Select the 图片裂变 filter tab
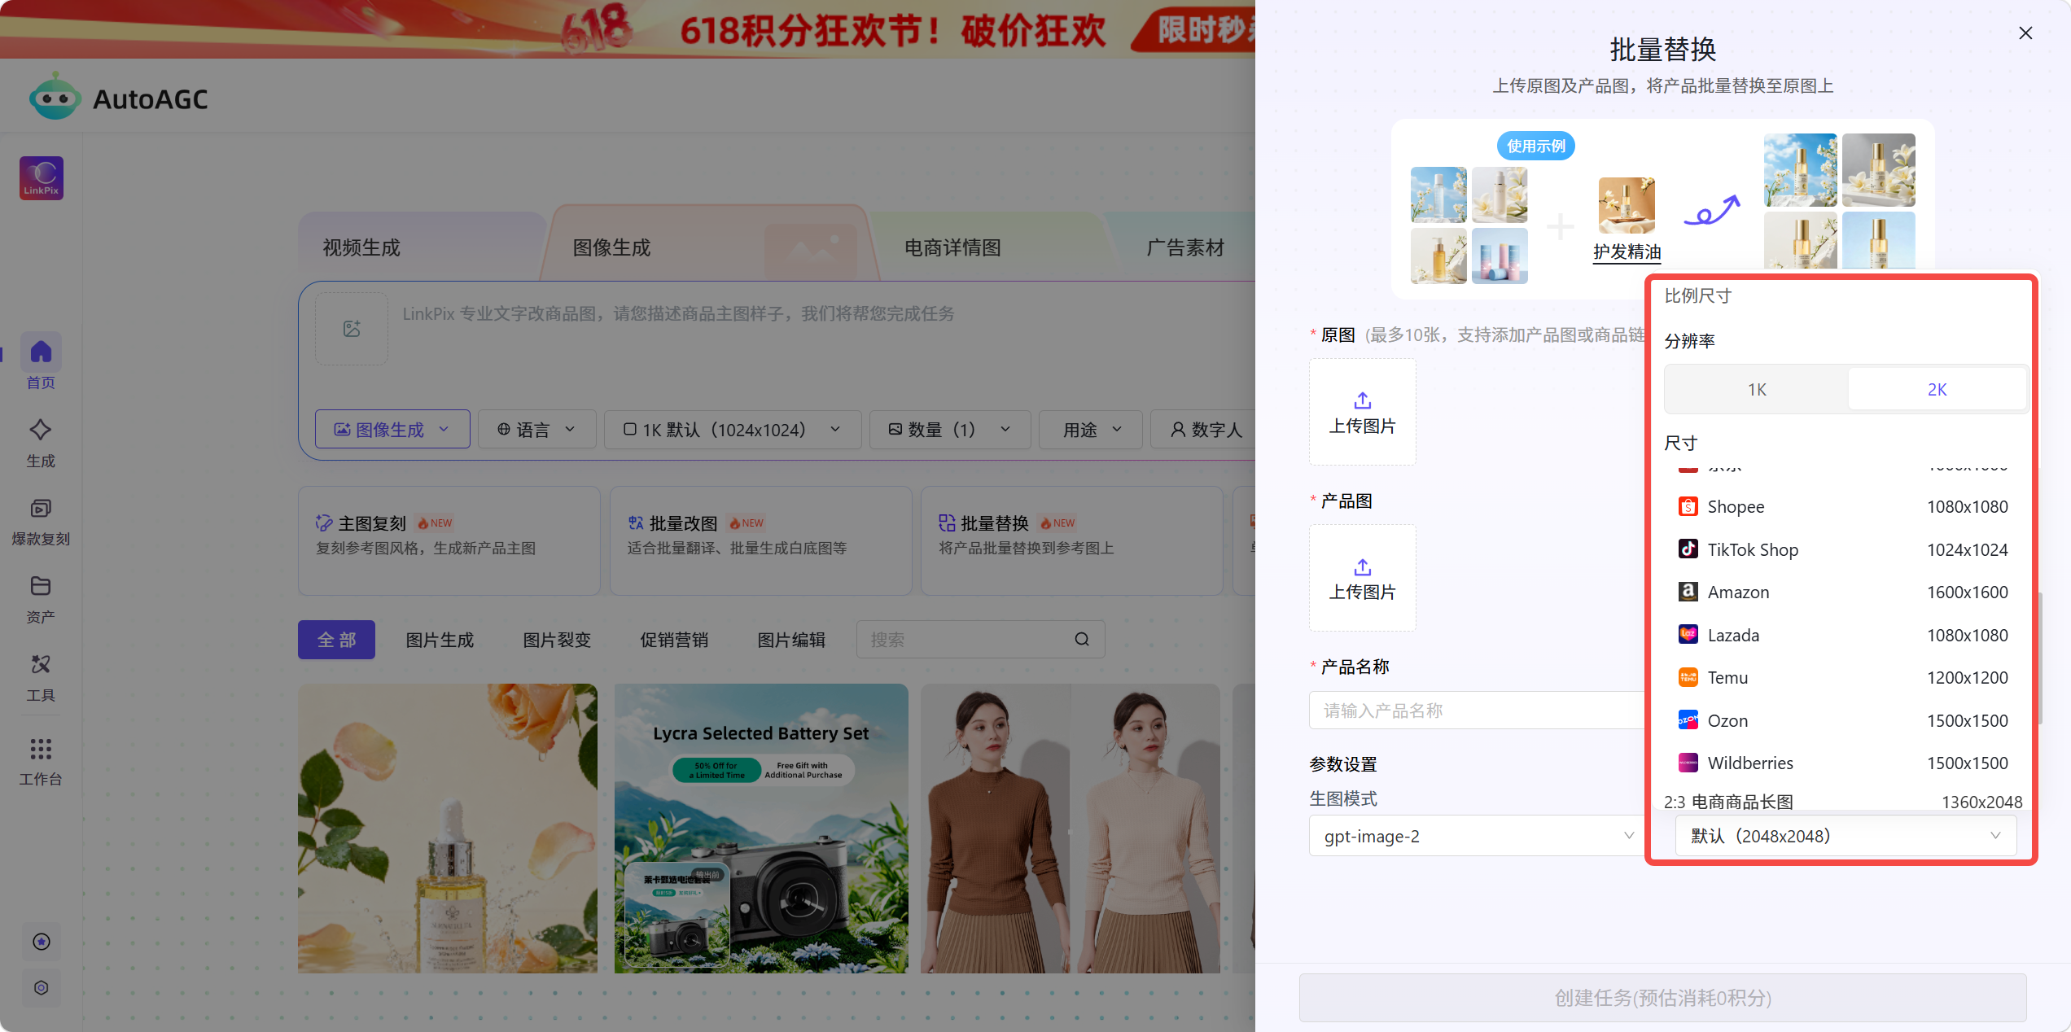The image size is (2071, 1032). 557,640
